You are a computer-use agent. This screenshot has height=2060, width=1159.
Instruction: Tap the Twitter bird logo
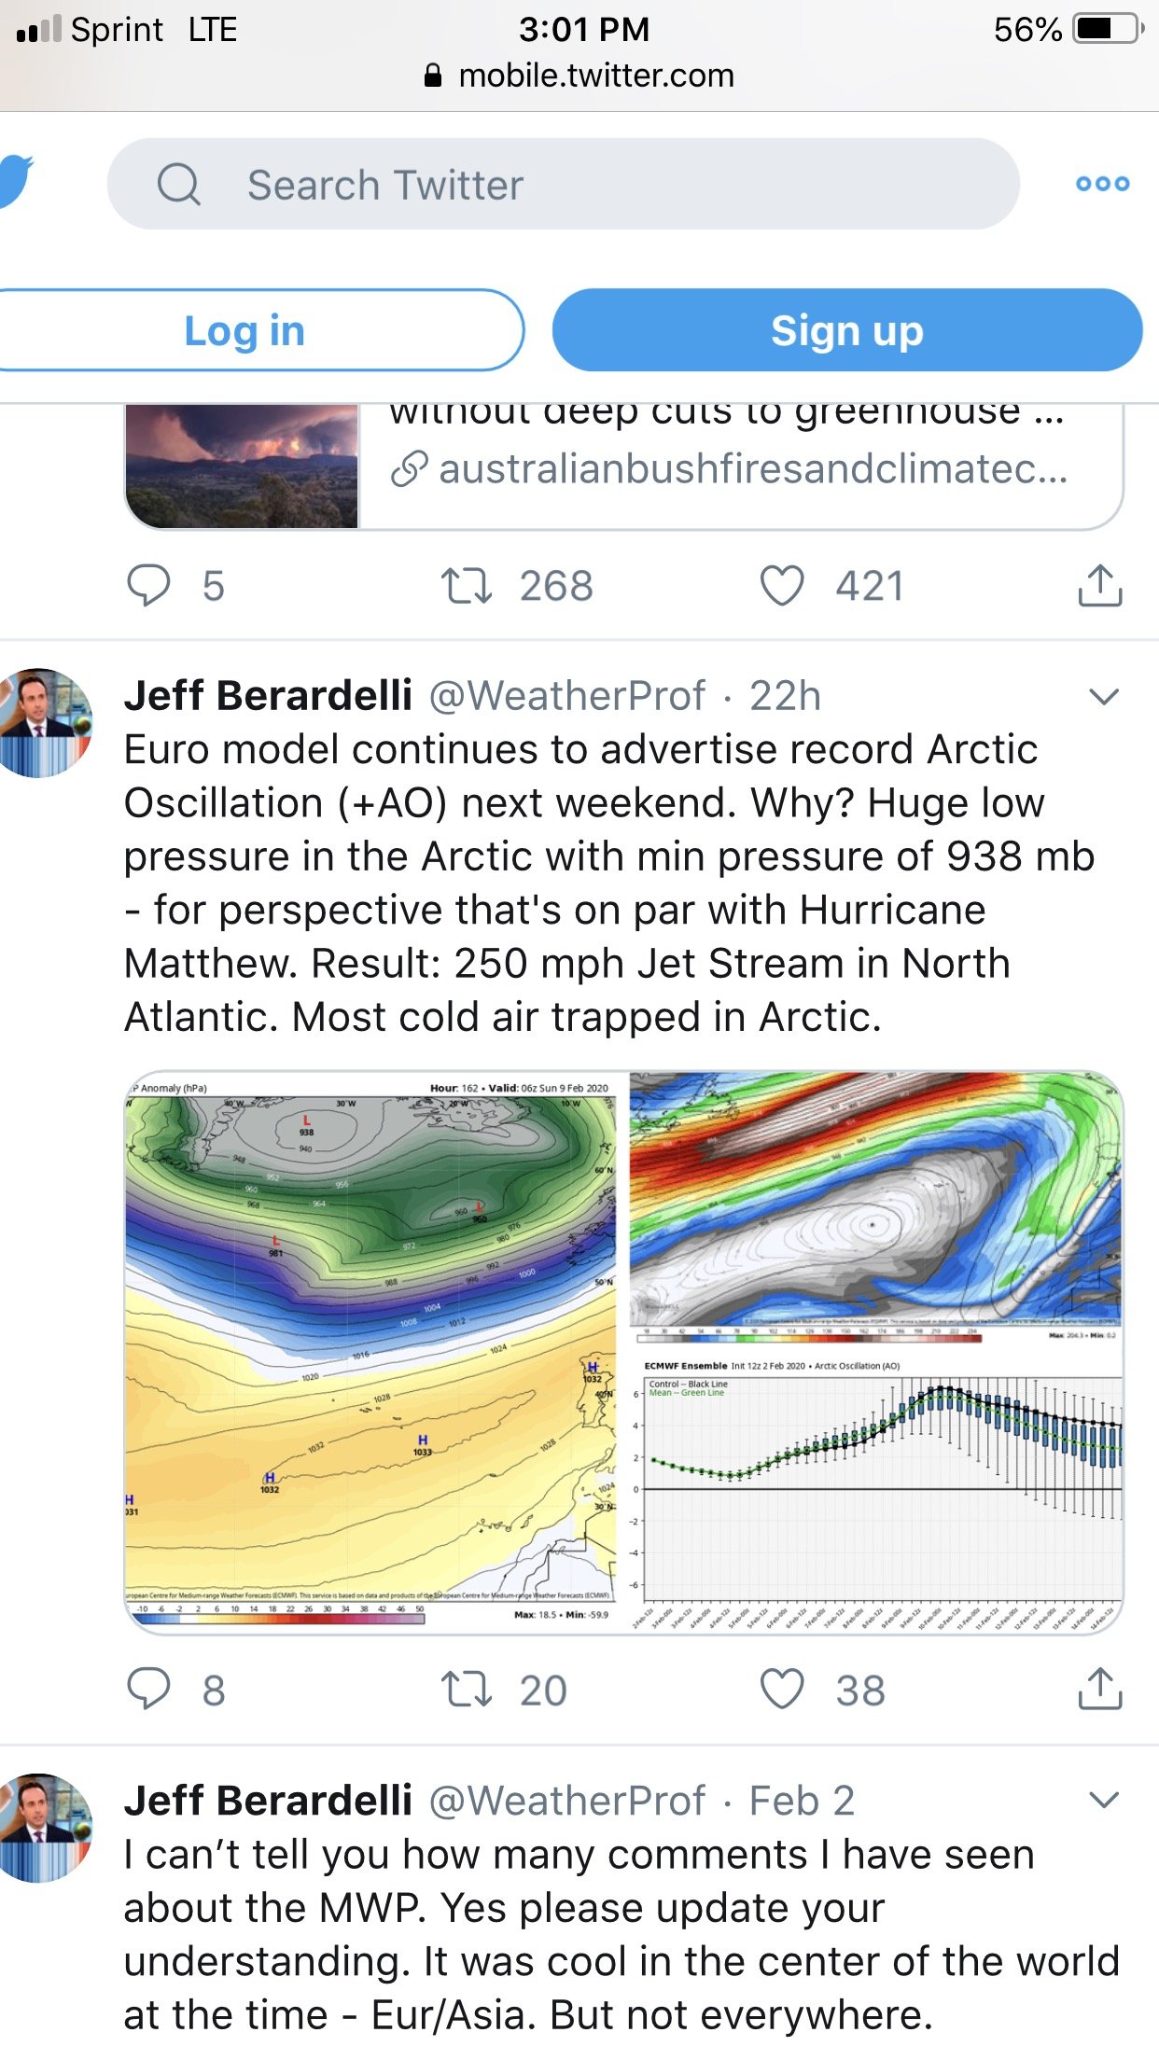coord(15,183)
